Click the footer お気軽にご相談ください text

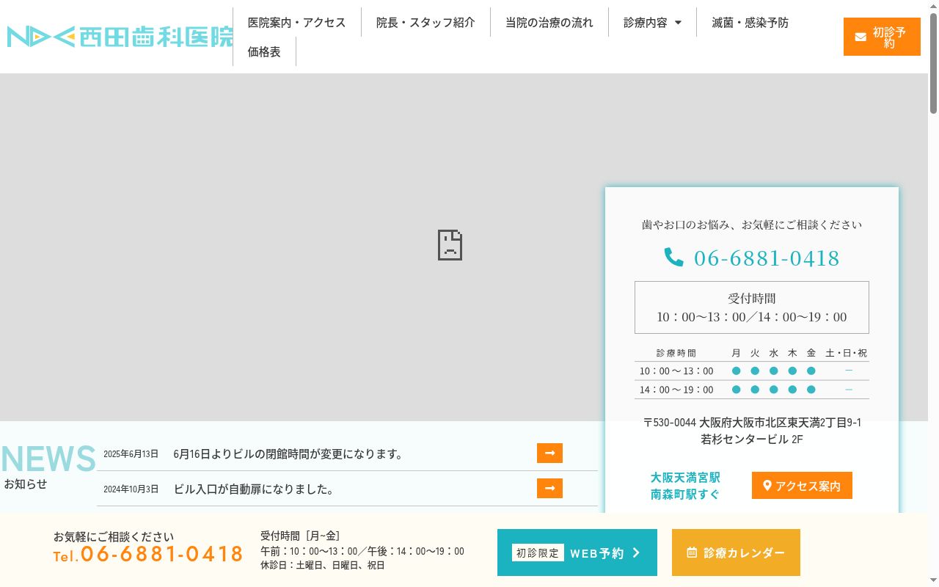coord(114,536)
